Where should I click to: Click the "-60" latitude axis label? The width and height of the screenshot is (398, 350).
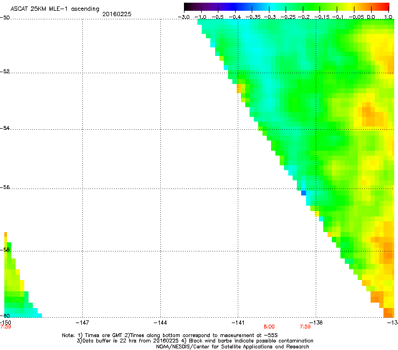(x=5, y=316)
